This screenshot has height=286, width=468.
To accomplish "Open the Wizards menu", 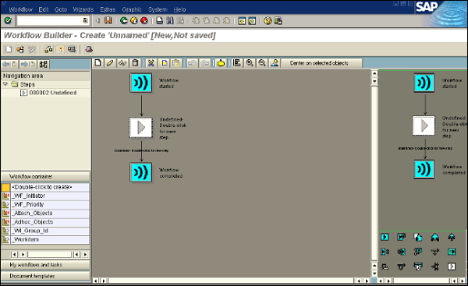I will pos(83,9).
